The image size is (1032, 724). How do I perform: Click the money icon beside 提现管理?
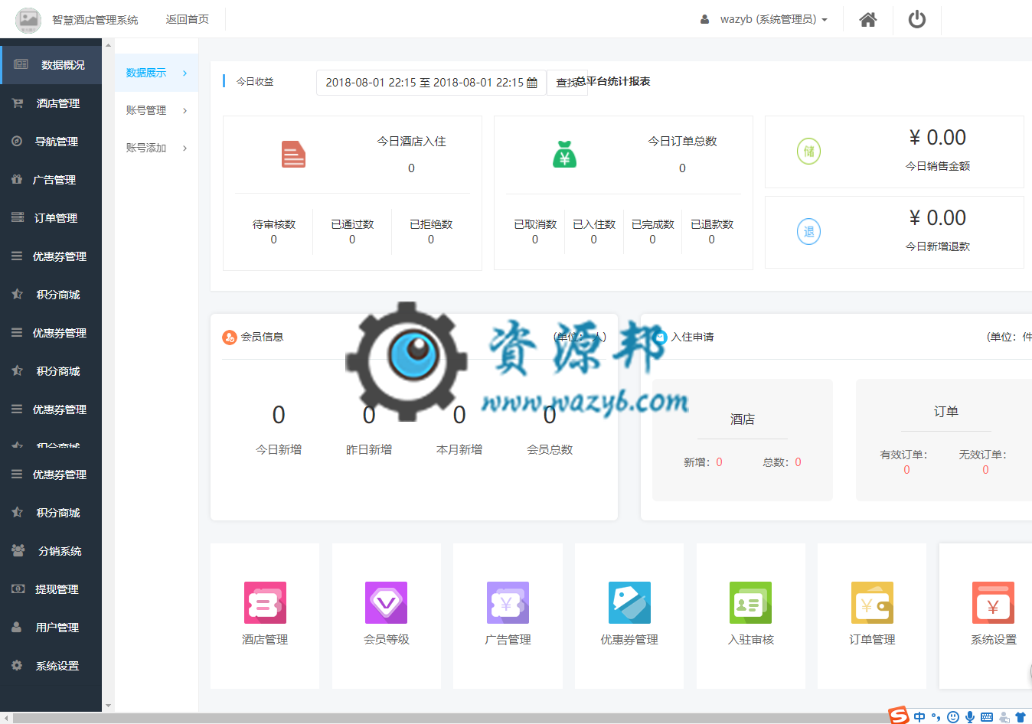pos(18,589)
